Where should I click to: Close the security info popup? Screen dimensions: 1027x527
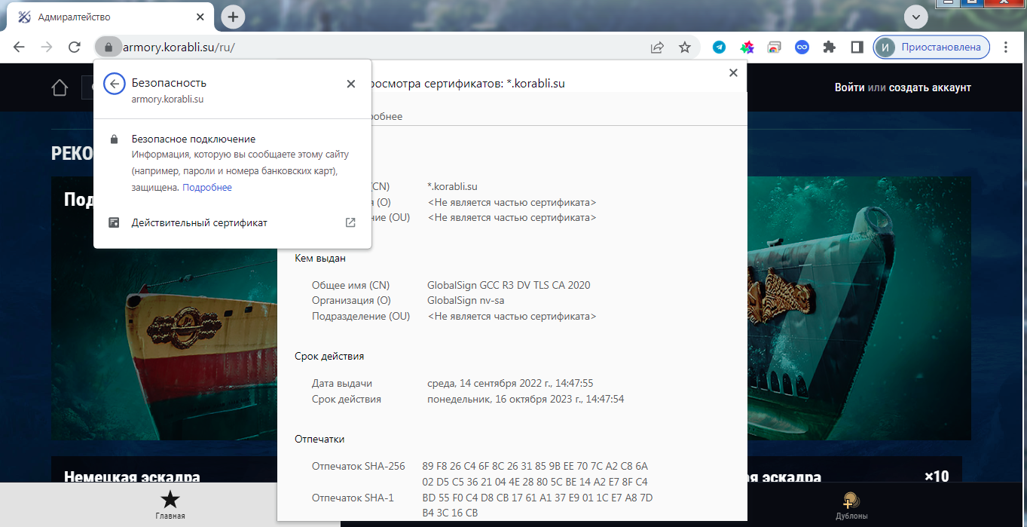click(x=350, y=84)
